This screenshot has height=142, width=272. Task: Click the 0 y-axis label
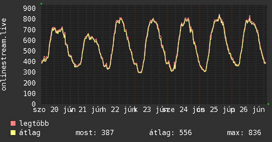[x=34, y=104]
